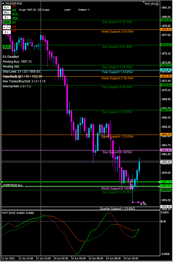Click the shift-chart triangle at the top right

(144, 2)
